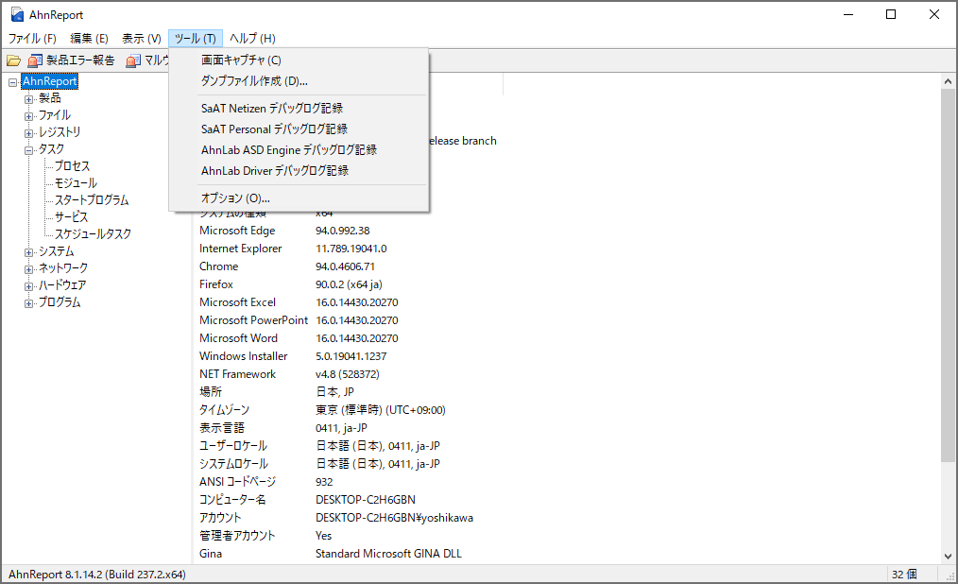Select the タスク label in the tree

[51, 149]
